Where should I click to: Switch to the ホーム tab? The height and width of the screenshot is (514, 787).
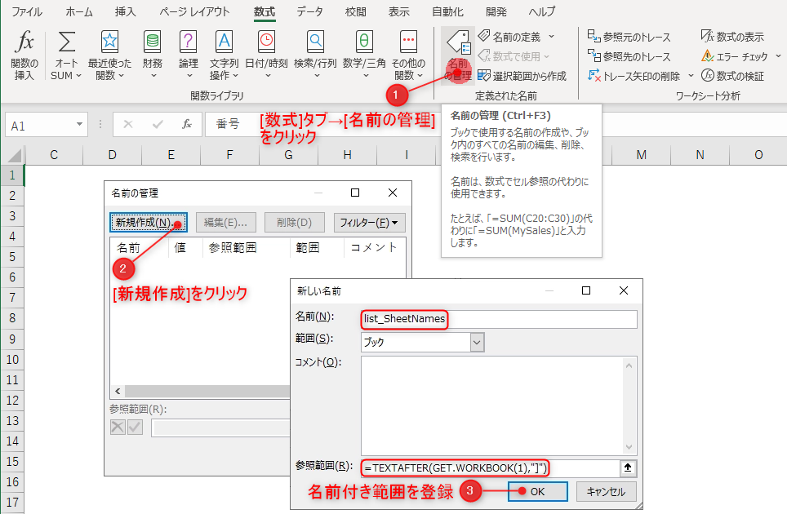point(79,11)
